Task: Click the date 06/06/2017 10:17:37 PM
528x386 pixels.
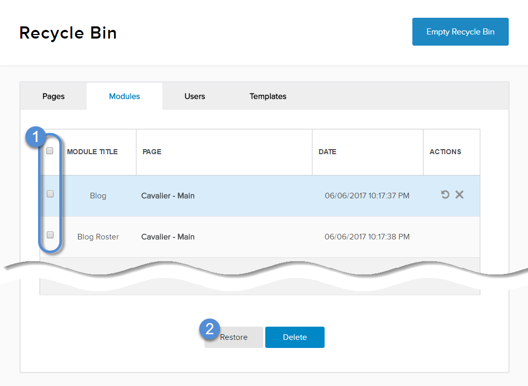Action: (x=367, y=196)
